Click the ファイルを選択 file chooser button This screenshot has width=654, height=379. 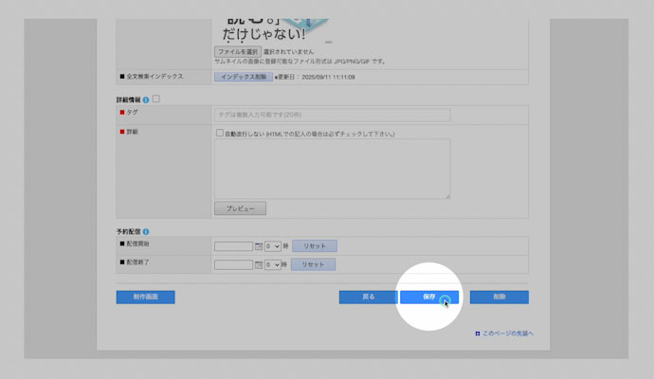[x=237, y=51]
